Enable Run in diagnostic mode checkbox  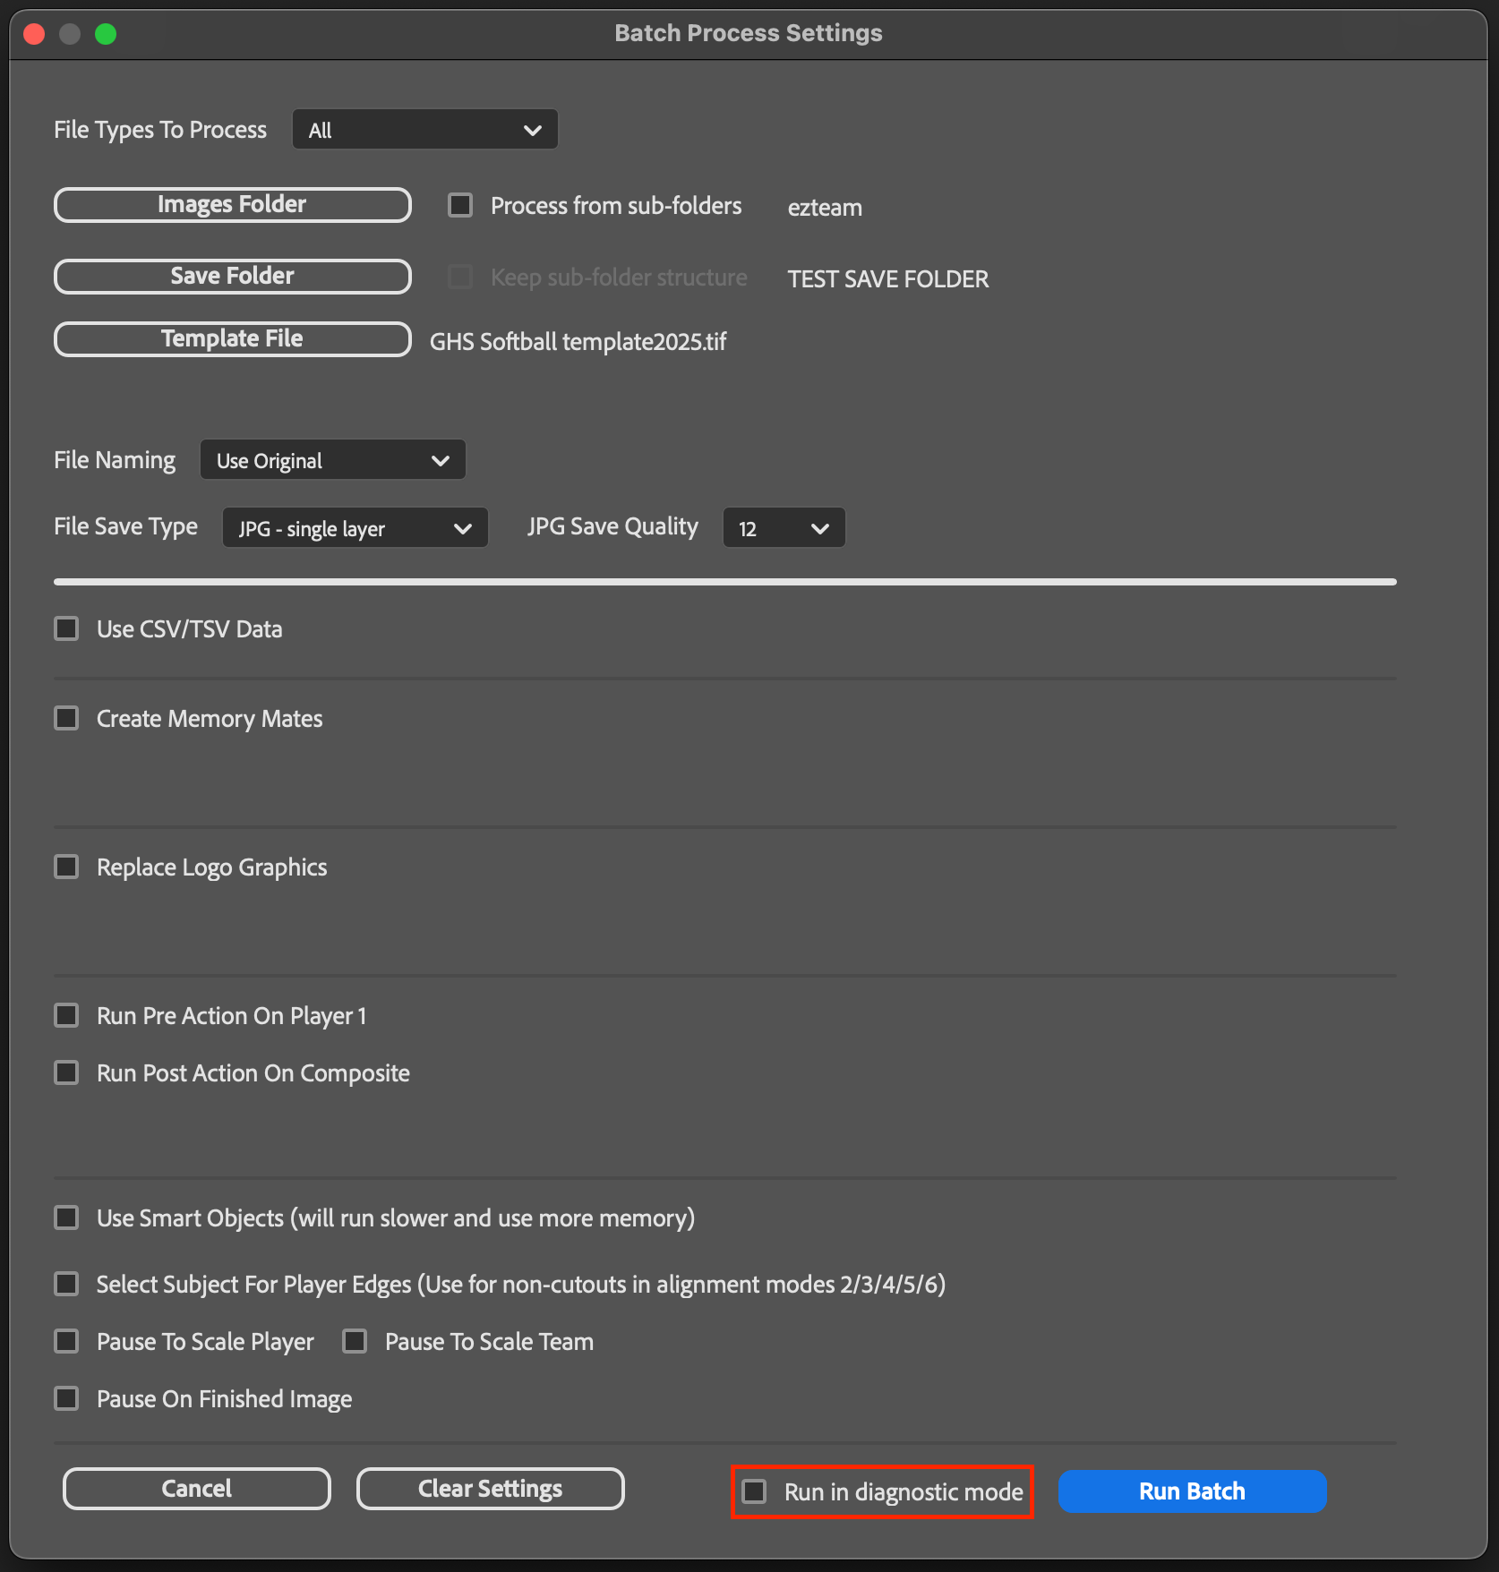click(755, 1491)
